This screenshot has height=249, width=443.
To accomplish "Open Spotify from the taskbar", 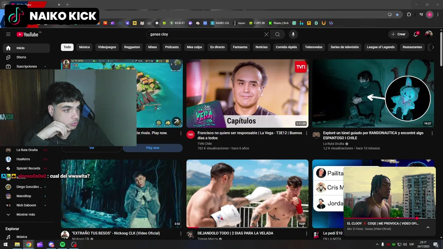I will 63,245.
